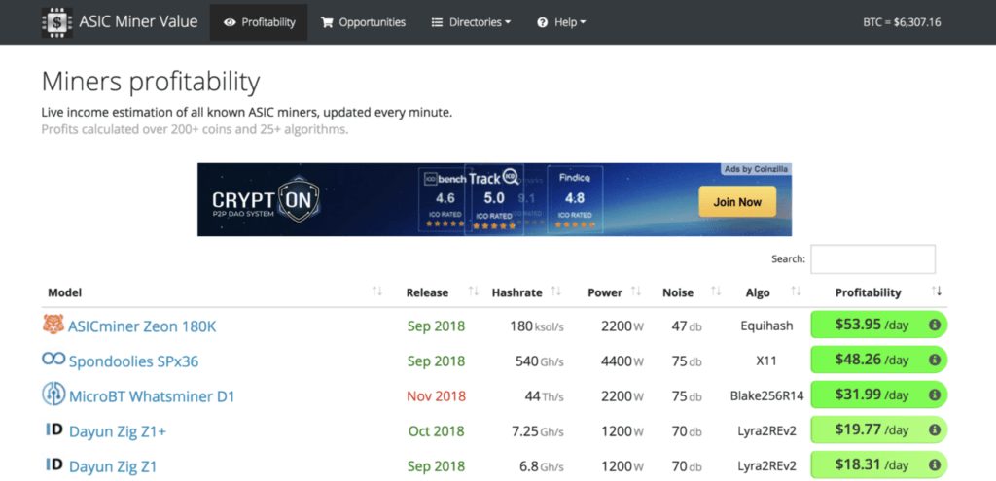Click the $19.77 /day profitability badge
The image size is (996, 481).
(879, 429)
